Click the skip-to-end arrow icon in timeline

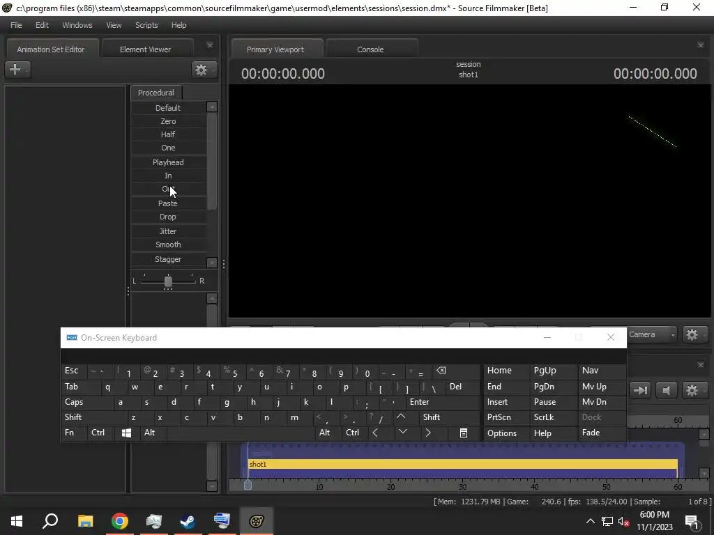[640, 390]
